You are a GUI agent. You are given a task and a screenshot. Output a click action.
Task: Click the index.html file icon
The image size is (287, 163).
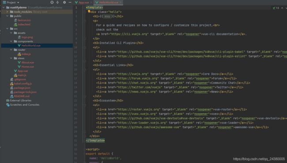(x=15, y=24)
